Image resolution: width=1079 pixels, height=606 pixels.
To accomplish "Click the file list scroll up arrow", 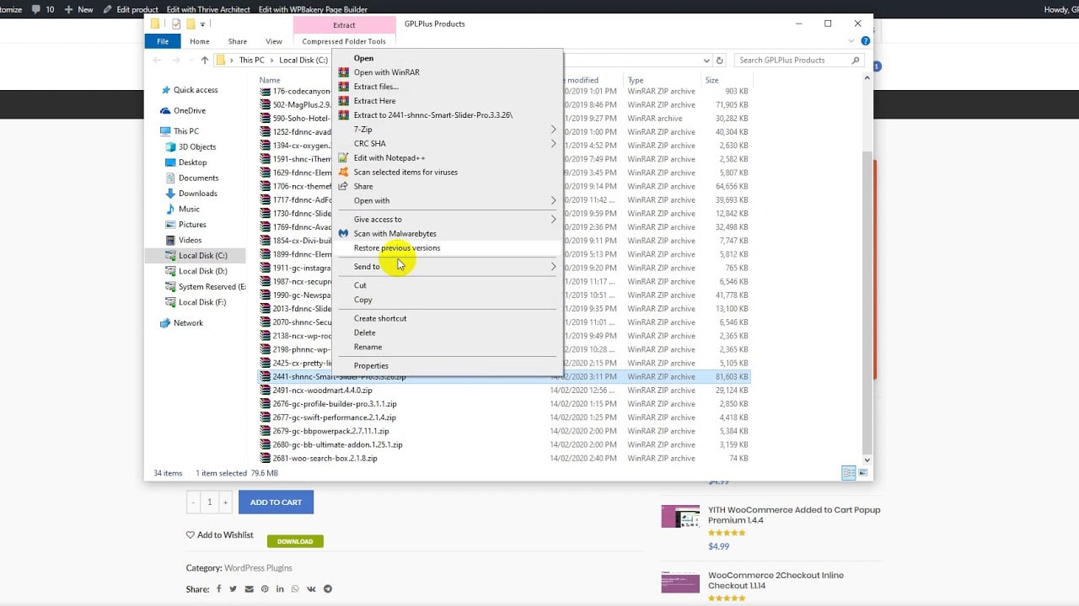I will coord(867,77).
